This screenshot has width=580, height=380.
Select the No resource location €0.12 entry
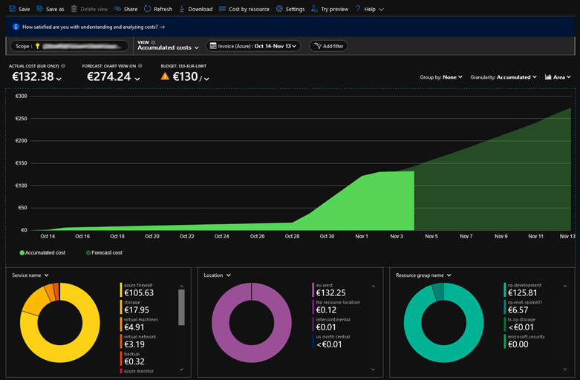[x=336, y=307]
